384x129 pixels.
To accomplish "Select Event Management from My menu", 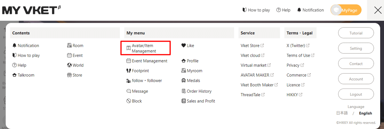I will (149, 61).
